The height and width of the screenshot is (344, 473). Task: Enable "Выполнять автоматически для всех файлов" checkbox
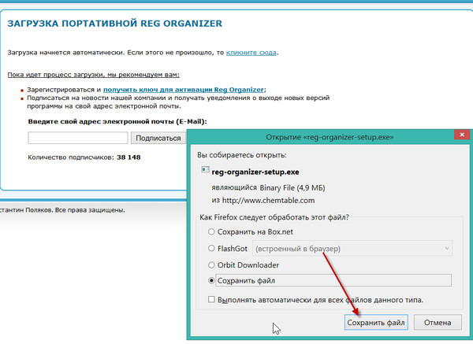(x=211, y=299)
